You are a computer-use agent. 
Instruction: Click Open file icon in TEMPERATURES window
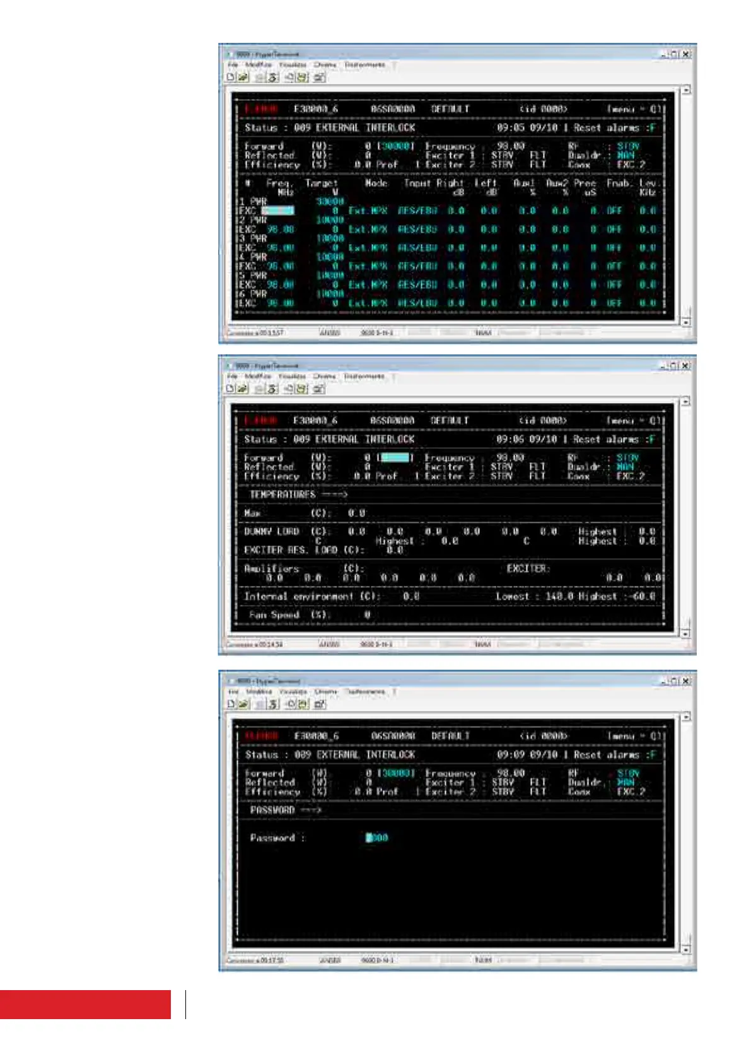tap(242, 389)
